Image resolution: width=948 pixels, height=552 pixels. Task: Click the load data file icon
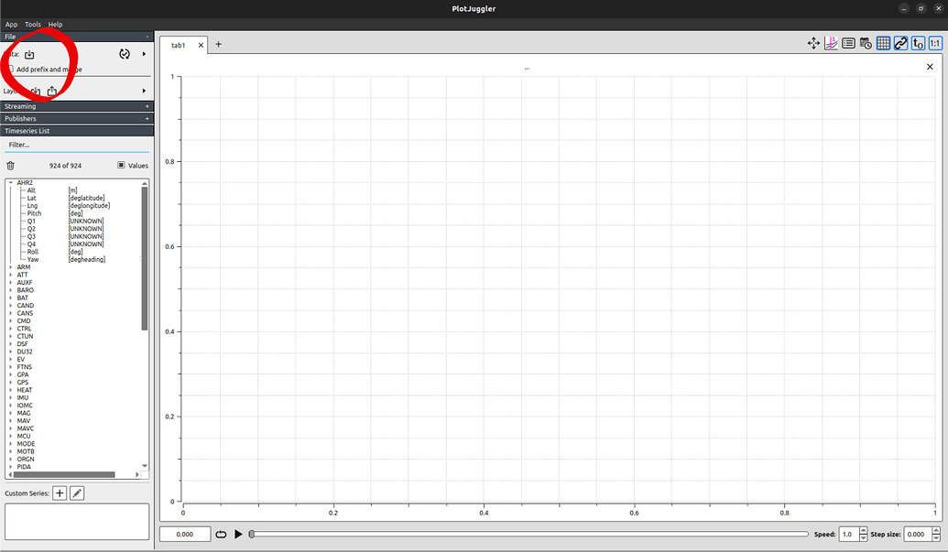coord(30,54)
